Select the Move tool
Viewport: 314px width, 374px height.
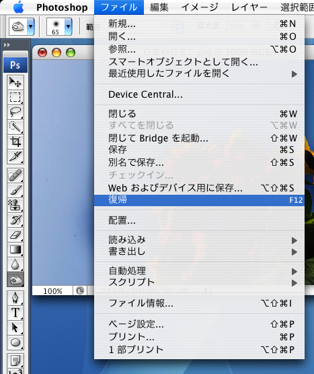click(15, 82)
